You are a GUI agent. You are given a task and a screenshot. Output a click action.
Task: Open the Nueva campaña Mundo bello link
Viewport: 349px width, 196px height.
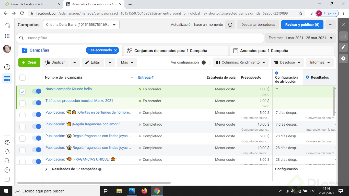coord(68,89)
